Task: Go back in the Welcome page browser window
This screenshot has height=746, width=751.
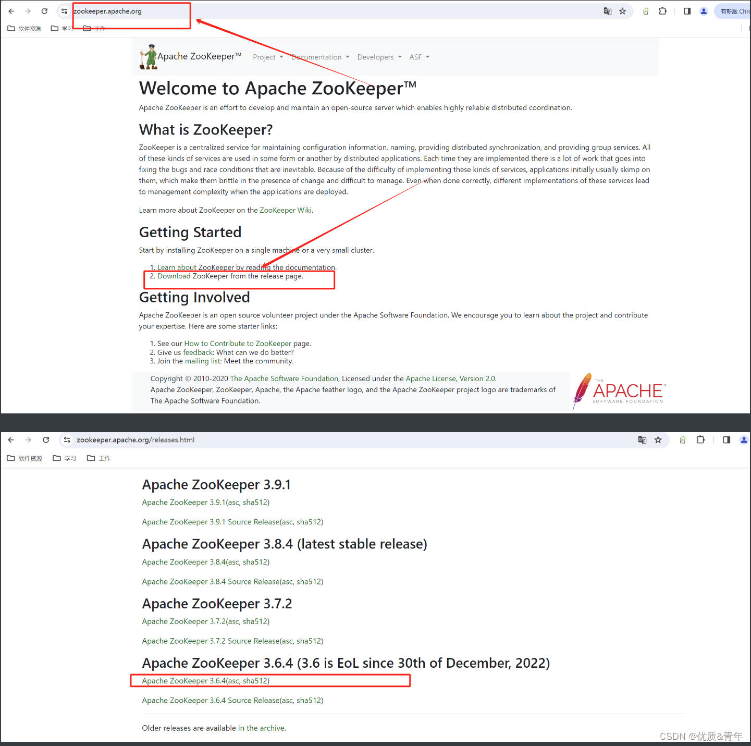Action: pos(11,11)
